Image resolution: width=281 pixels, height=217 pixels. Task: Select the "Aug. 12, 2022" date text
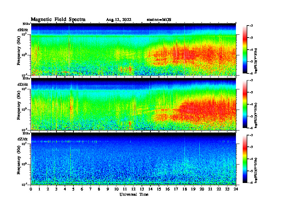click(119, 20)
